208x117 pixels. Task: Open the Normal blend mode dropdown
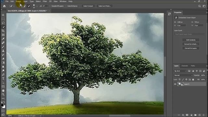coord(183,75)
